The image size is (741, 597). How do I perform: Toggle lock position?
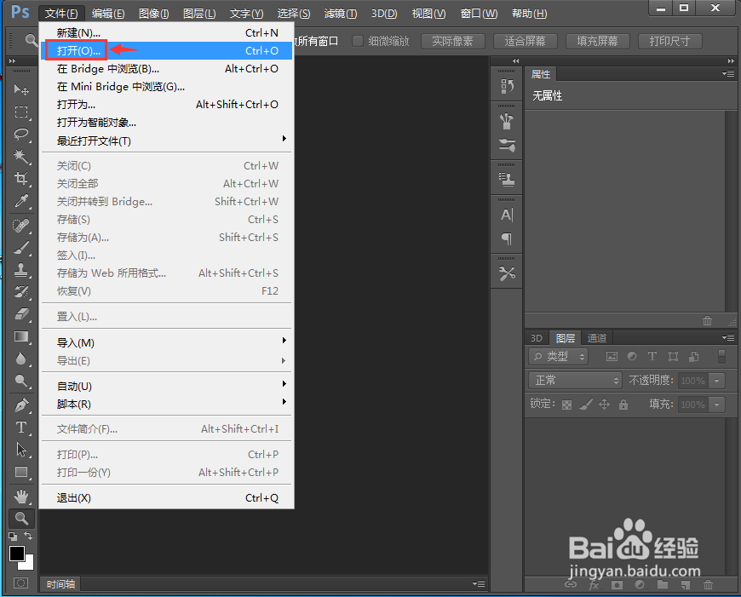(605, 405)
